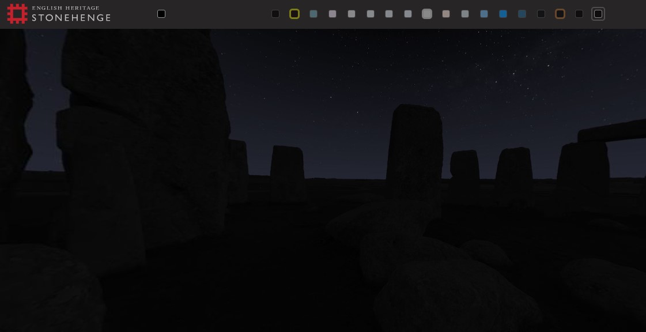Choose the brown-orange bordered time swatch
The image size is (646, 332).
560,14
